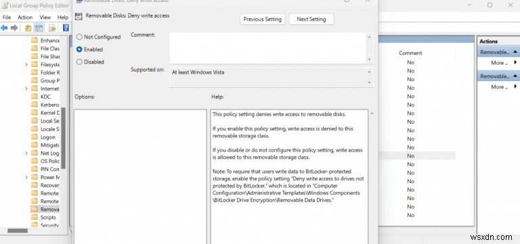Choose the Enabled radio button
This screenshot has height=244, width=520.
[79, 49]
